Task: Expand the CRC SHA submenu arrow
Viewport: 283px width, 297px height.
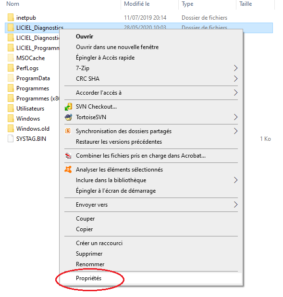Action: 235,79
